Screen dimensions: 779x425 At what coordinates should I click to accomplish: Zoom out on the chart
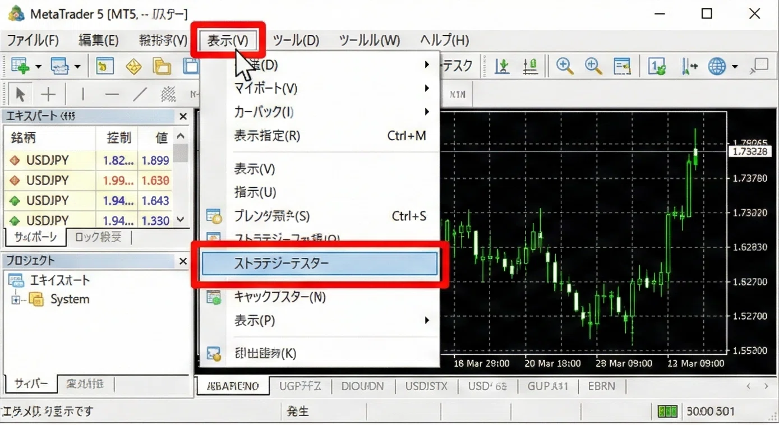coord(593,66)
